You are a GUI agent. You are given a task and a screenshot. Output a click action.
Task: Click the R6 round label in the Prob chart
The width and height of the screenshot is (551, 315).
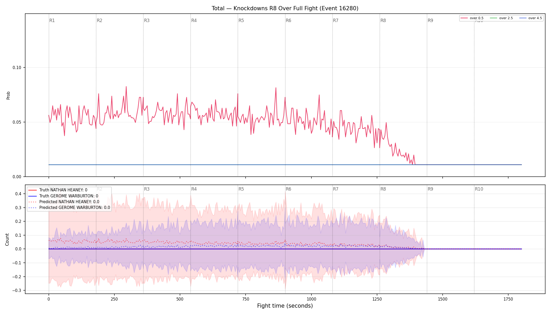(288, 20)
